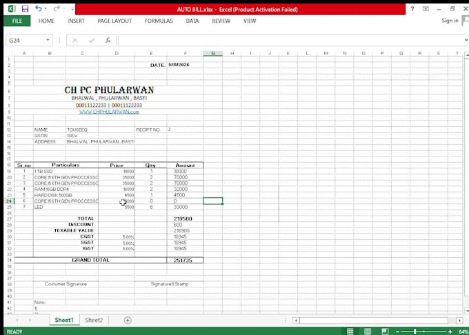Switch to the Sheet2 tab
469x335 pixels.
94,320
